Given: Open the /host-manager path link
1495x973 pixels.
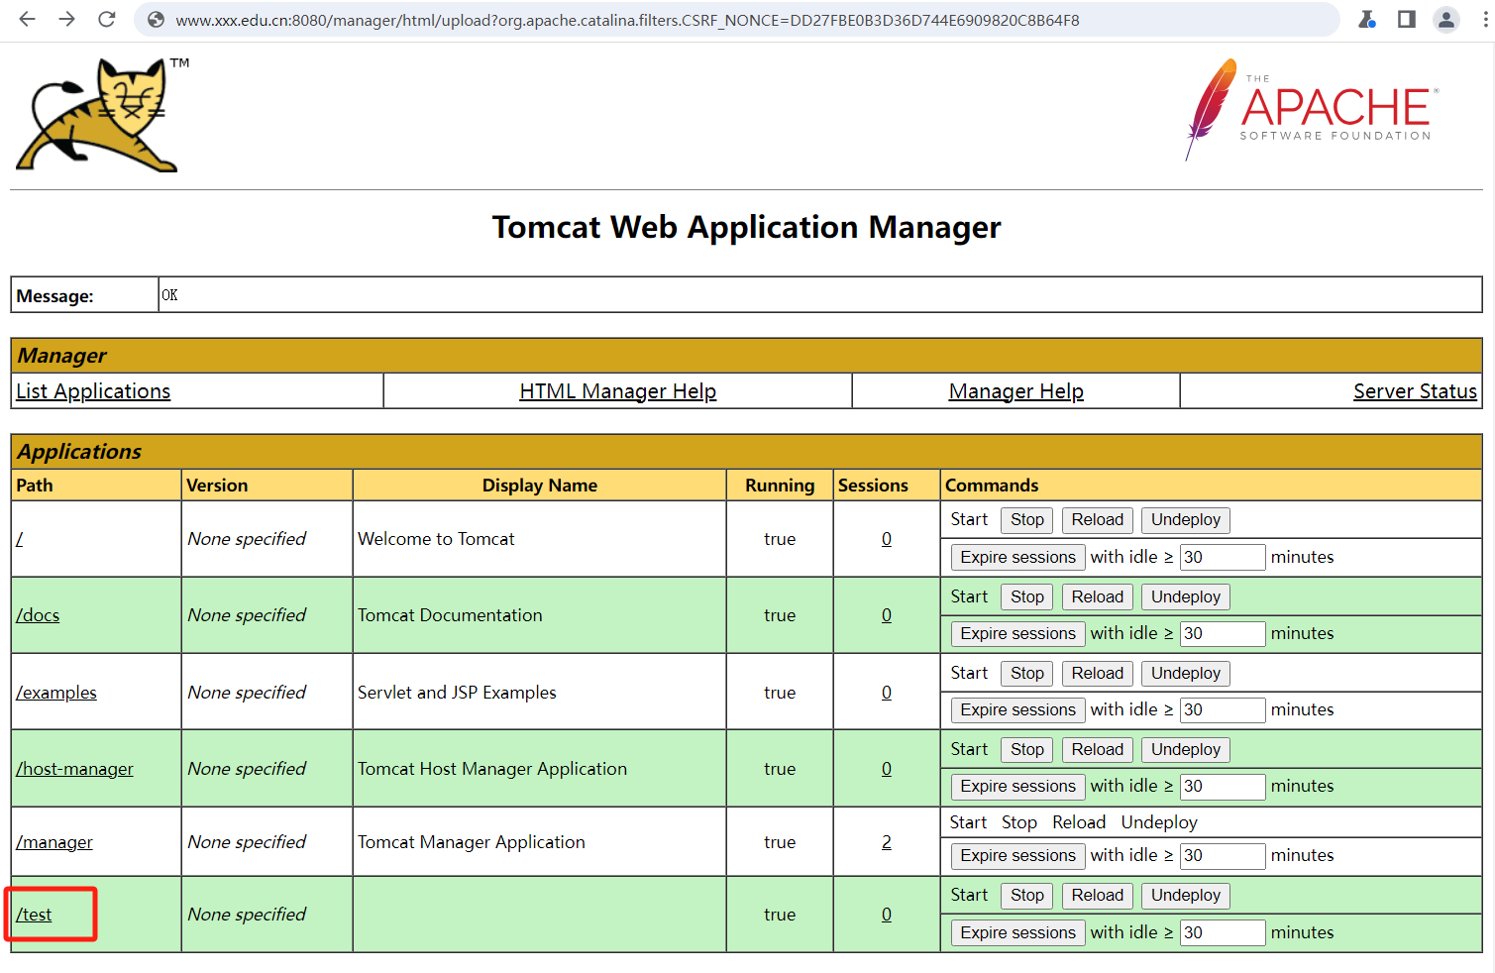Looking at the screenshot, I should (x=75, y=769).
